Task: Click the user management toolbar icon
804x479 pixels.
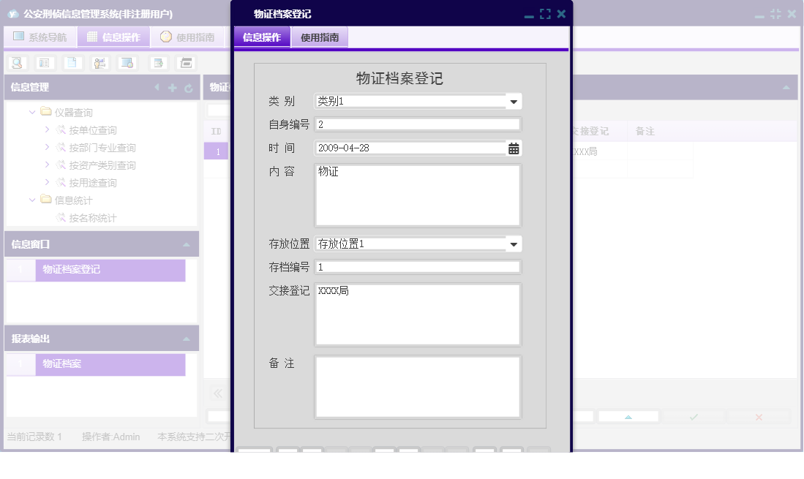Action: tap(99, 63)
